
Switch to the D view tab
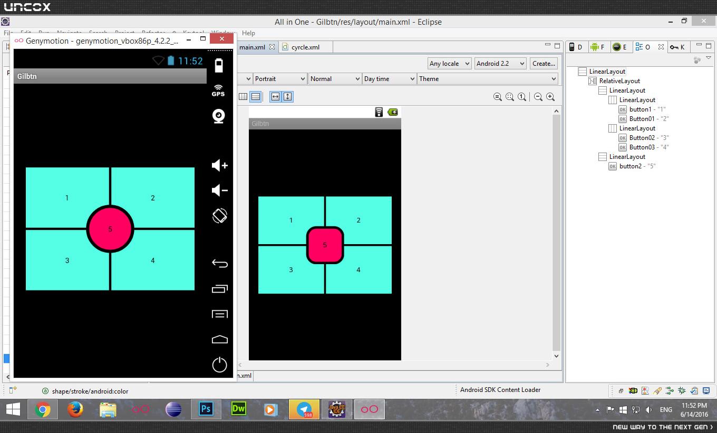pyautogui.click(x=576, y=47)
